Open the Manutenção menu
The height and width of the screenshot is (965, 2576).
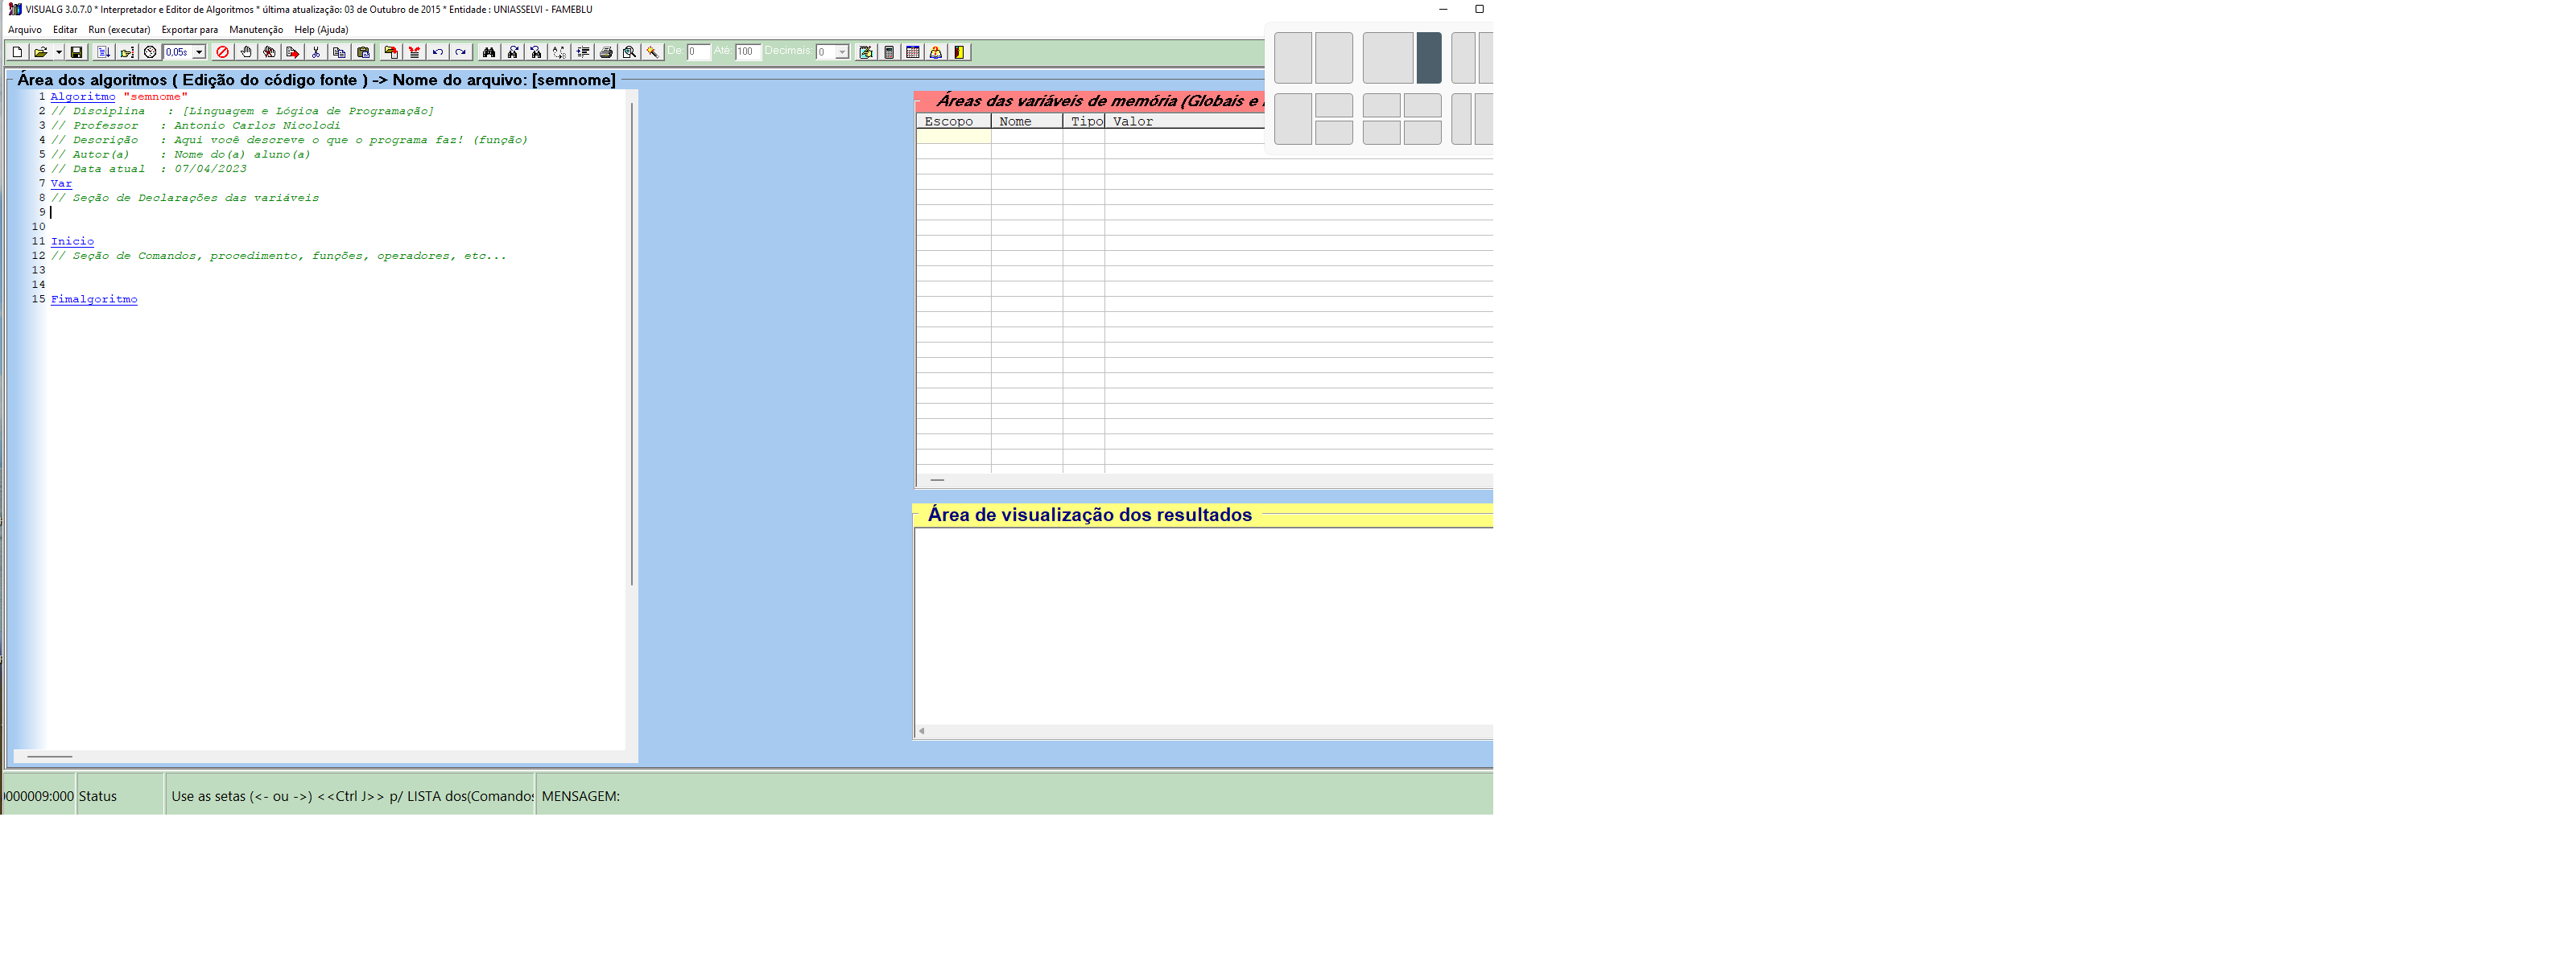click(256, 30)
